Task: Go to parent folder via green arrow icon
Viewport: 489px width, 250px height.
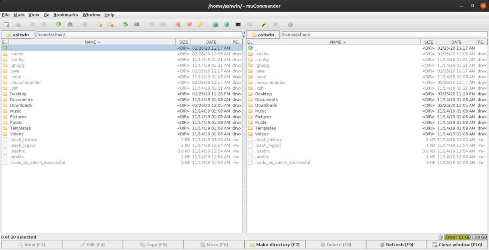Action: tap(59, 24)
